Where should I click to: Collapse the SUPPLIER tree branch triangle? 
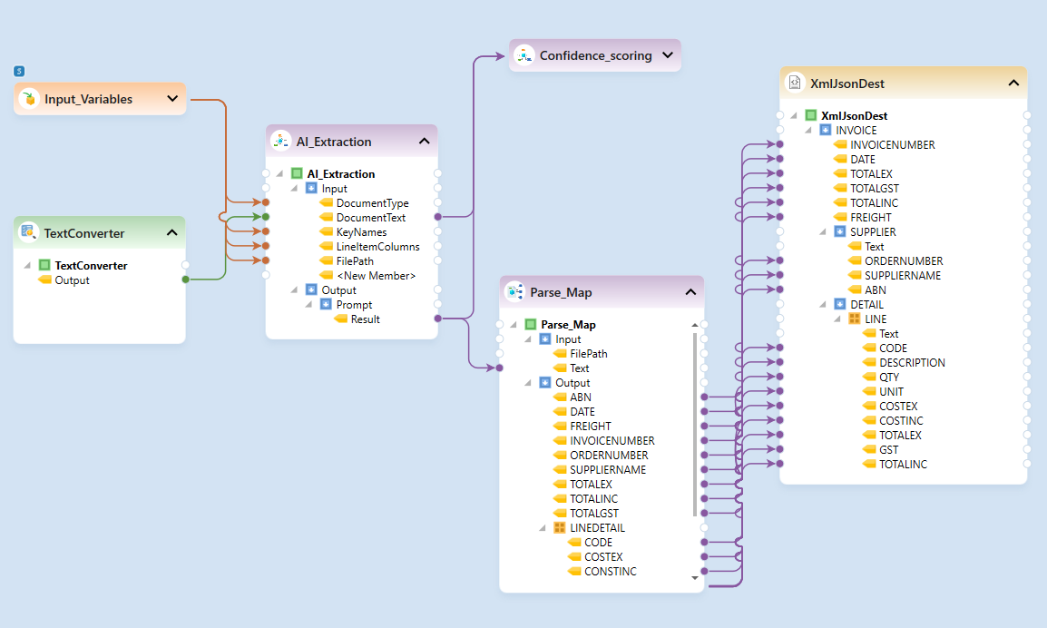823,231
